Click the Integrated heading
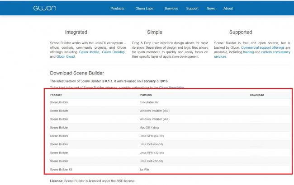 [x=76, y=32]
